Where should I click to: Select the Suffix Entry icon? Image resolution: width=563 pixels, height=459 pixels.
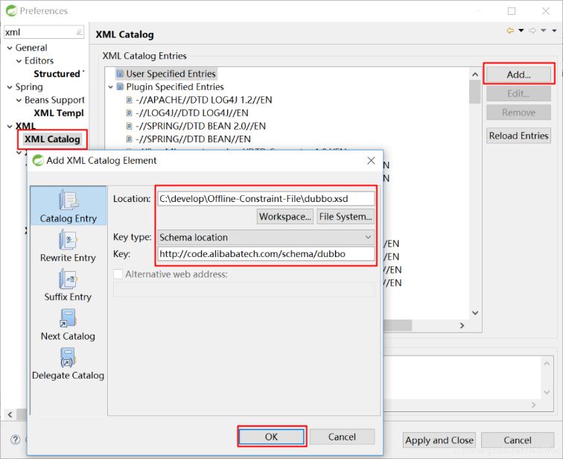click(x=69, y=279)
